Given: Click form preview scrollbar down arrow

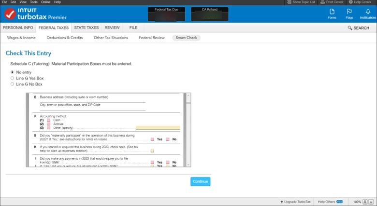Looking at the screenshot, I should pyautogui.click(x=188, y=165).
